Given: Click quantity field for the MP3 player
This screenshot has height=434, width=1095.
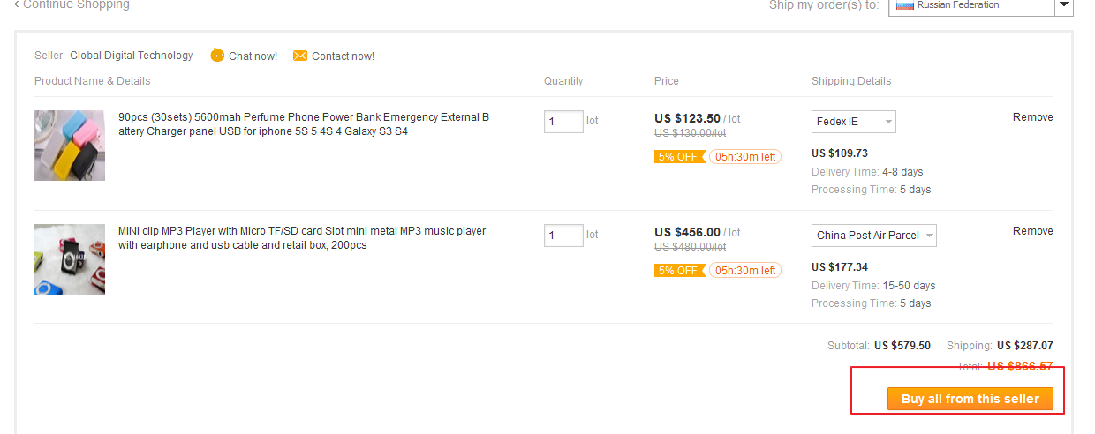Looking at the screenshot, I should [563, 236].
